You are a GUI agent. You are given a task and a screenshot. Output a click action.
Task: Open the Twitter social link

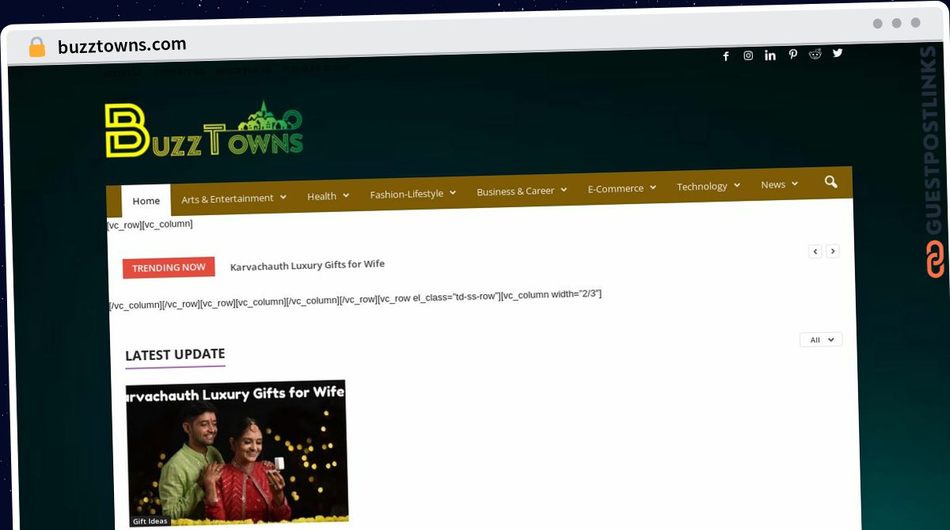(x=838, y=53)
